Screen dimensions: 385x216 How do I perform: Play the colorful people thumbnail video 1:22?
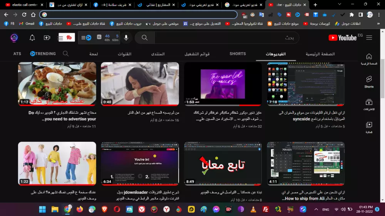point(57,163)
